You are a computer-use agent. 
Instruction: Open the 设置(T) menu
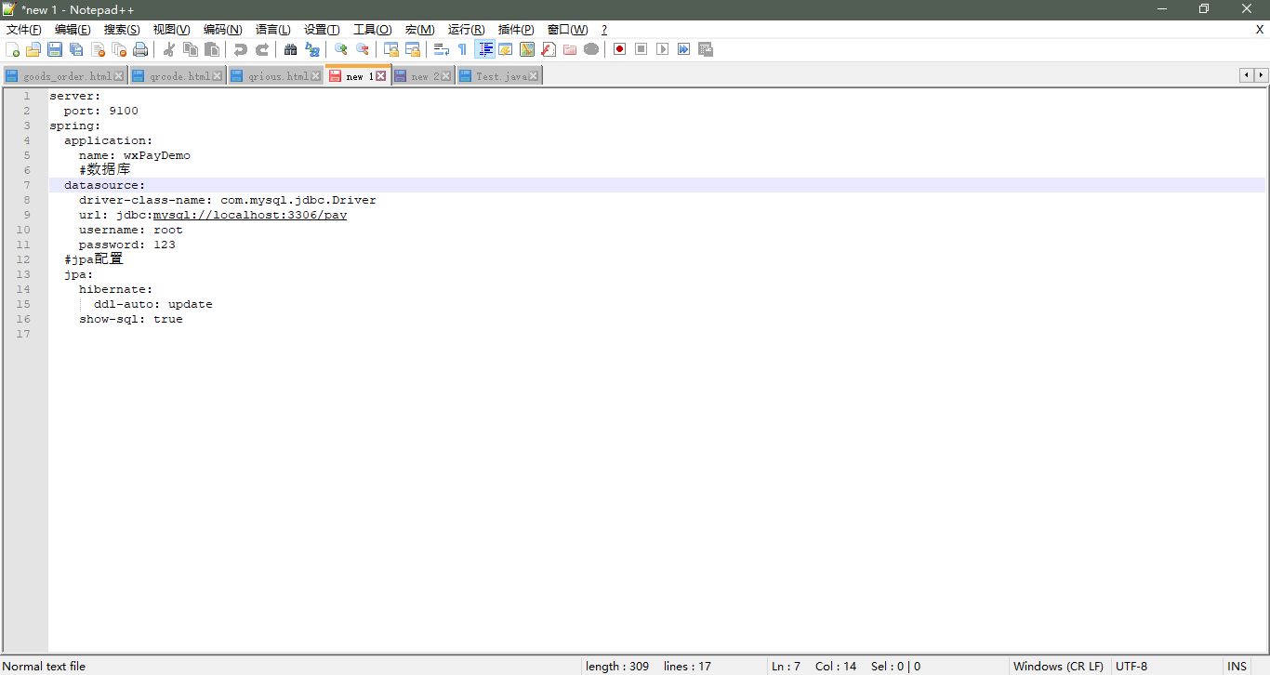point(322,30)
